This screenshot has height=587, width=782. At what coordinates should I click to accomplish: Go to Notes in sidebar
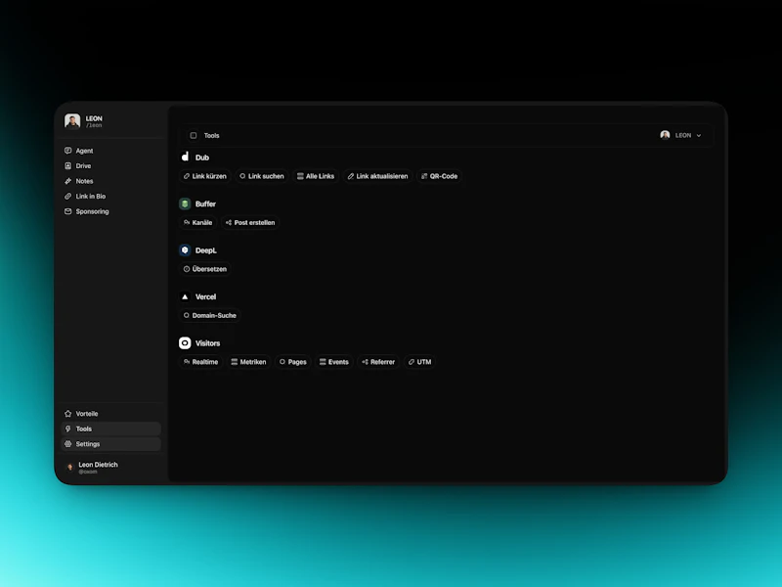(110, 181)
